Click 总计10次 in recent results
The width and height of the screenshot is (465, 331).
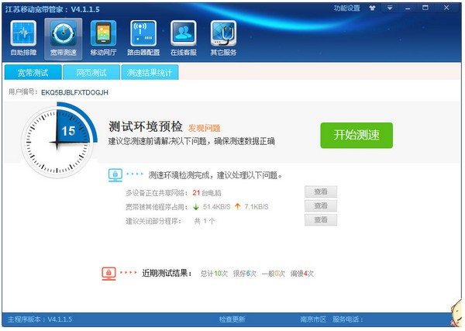click(214, 274)
